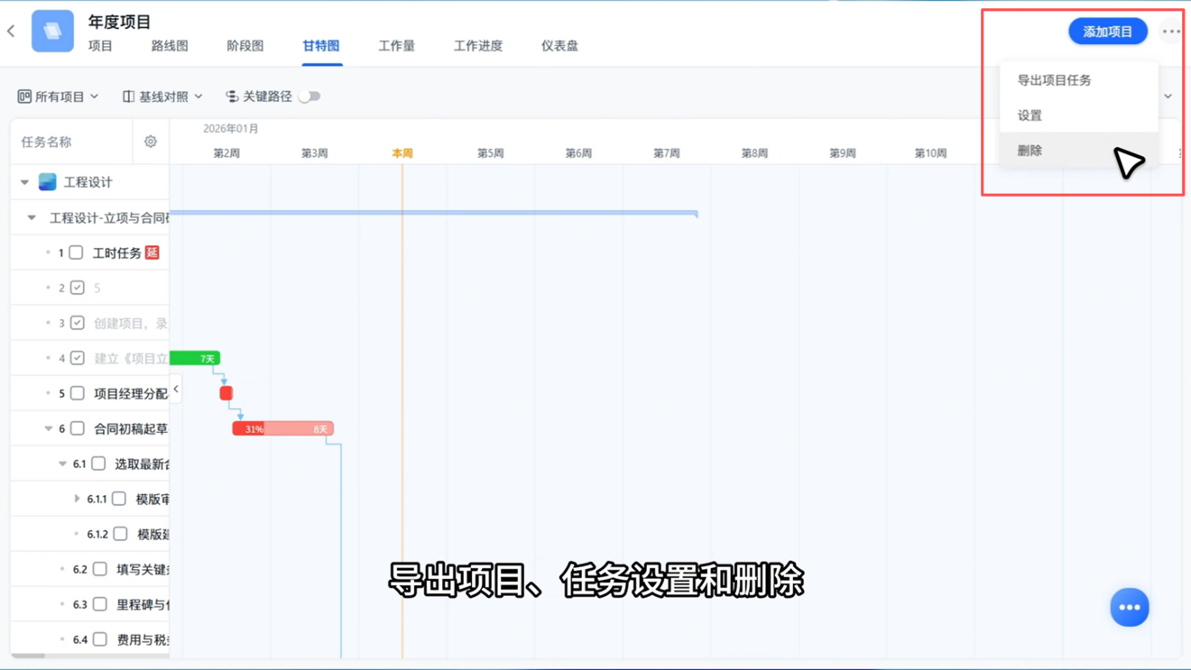Screen dimensions: 1191x670
Task: Click the 关键路径 icon
Action: [x=232, y=96]
